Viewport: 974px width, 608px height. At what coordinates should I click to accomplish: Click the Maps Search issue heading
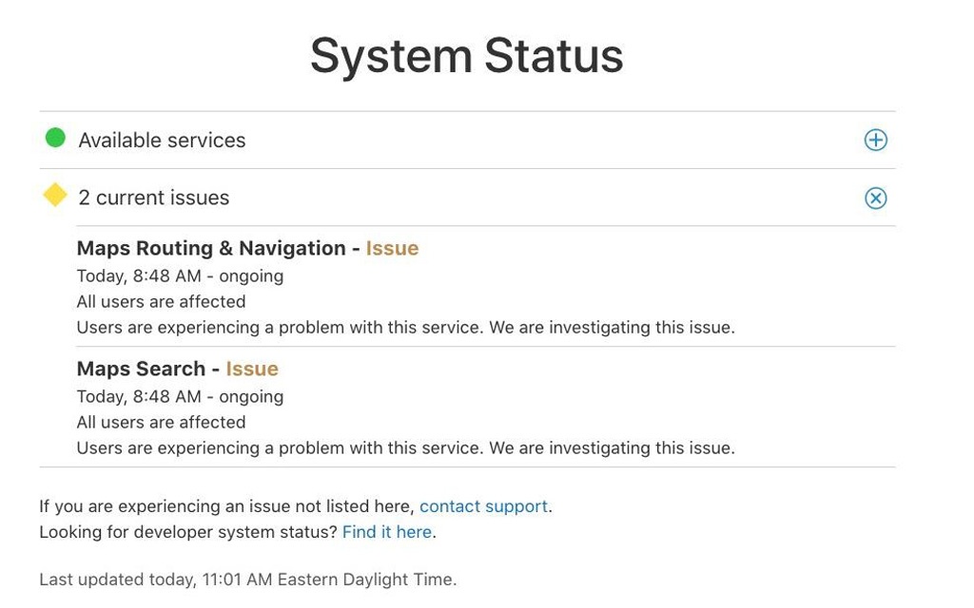(141, 369)
